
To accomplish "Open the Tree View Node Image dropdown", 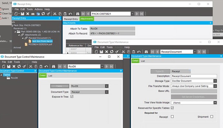I will [x=215, y=103].
